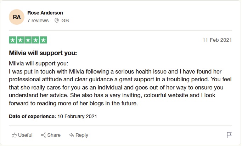Click the fourth green rating star
The width and height of the screenshot is (242, 146).
click(35, 40)
